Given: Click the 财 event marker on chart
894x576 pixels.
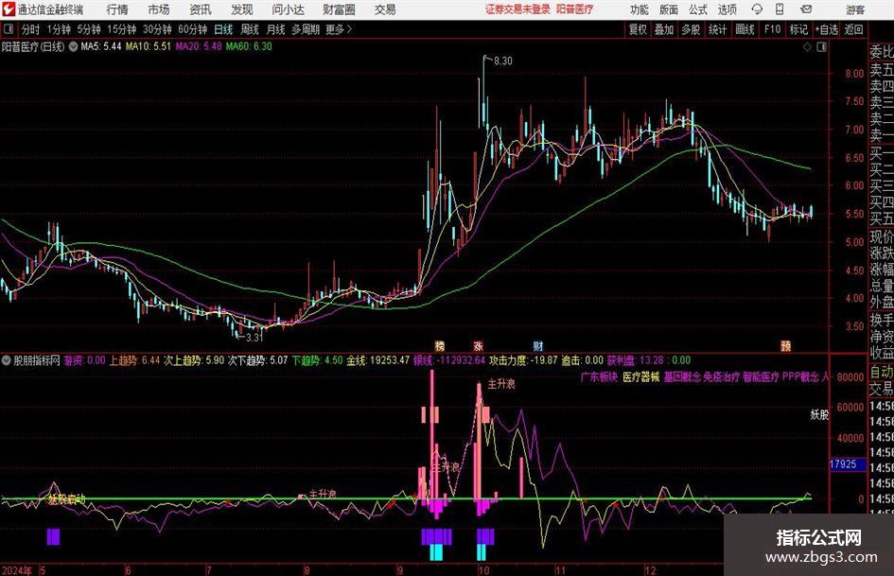Looking at the screenshot, I should click(538, 346).
